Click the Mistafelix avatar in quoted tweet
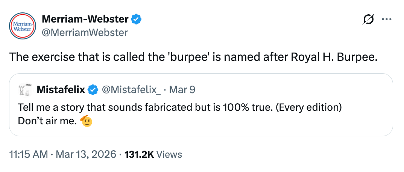Screen dimensions: 404x172 click(24, 90)
